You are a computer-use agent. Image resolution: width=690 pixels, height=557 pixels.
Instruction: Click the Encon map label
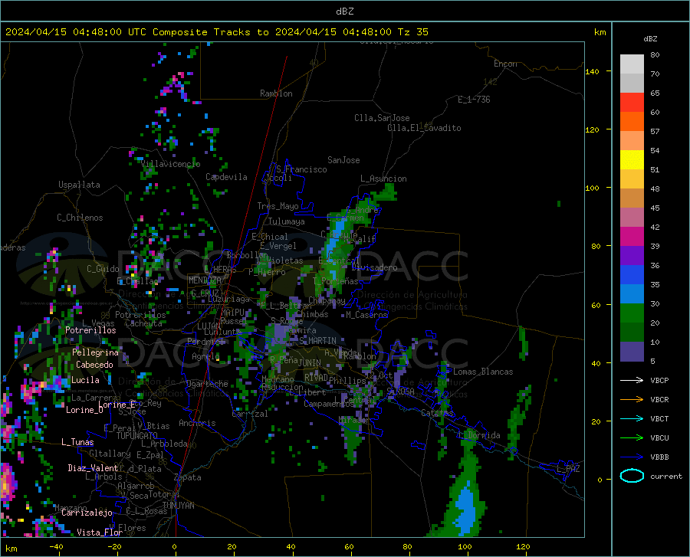click(x=505, y=64)
